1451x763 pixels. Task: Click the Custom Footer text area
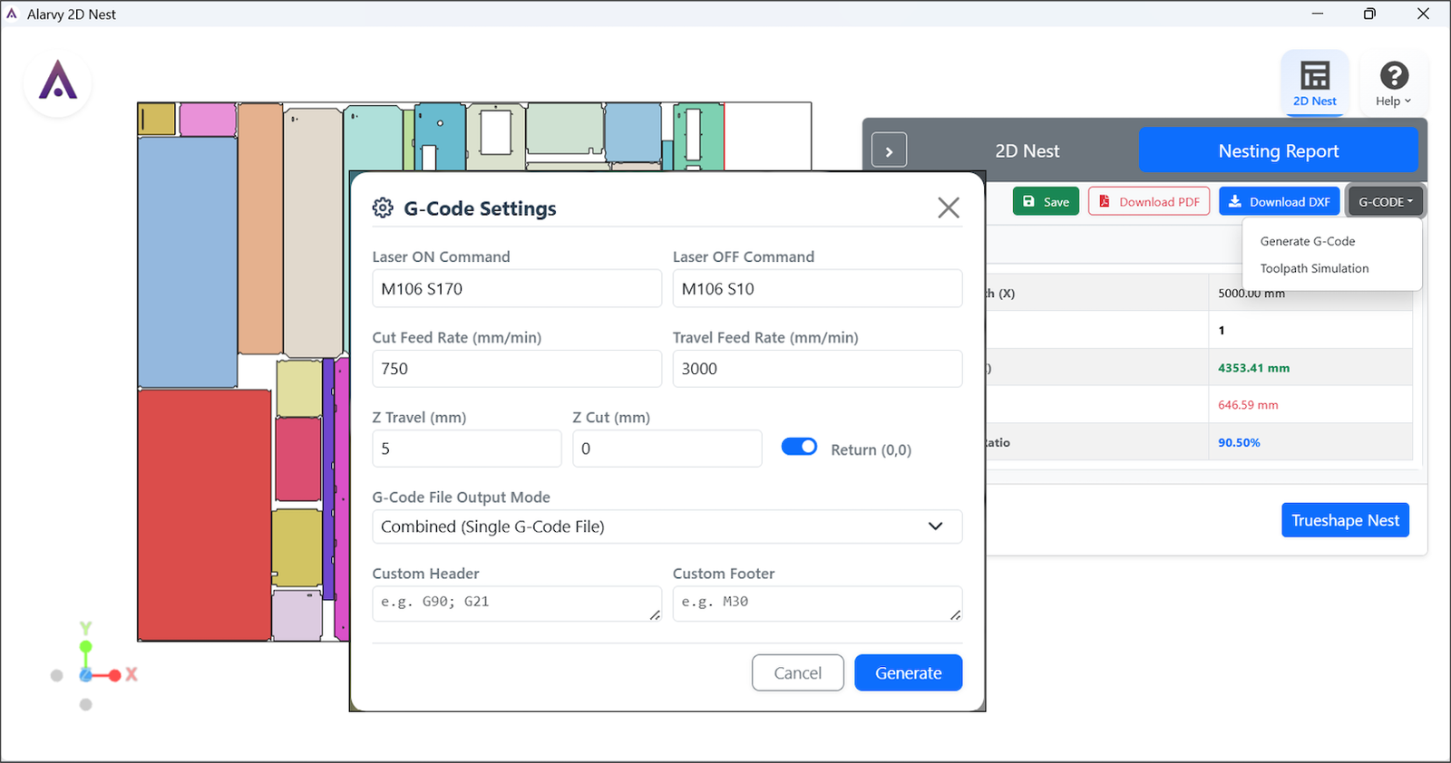point(817,604)
